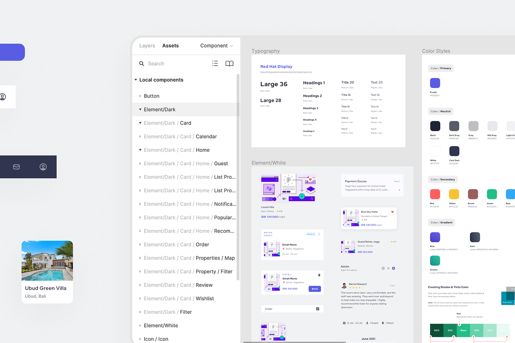Open the Red Hat Display font link
The height and width of the screenshot is (343, 515).
point(276,66)
